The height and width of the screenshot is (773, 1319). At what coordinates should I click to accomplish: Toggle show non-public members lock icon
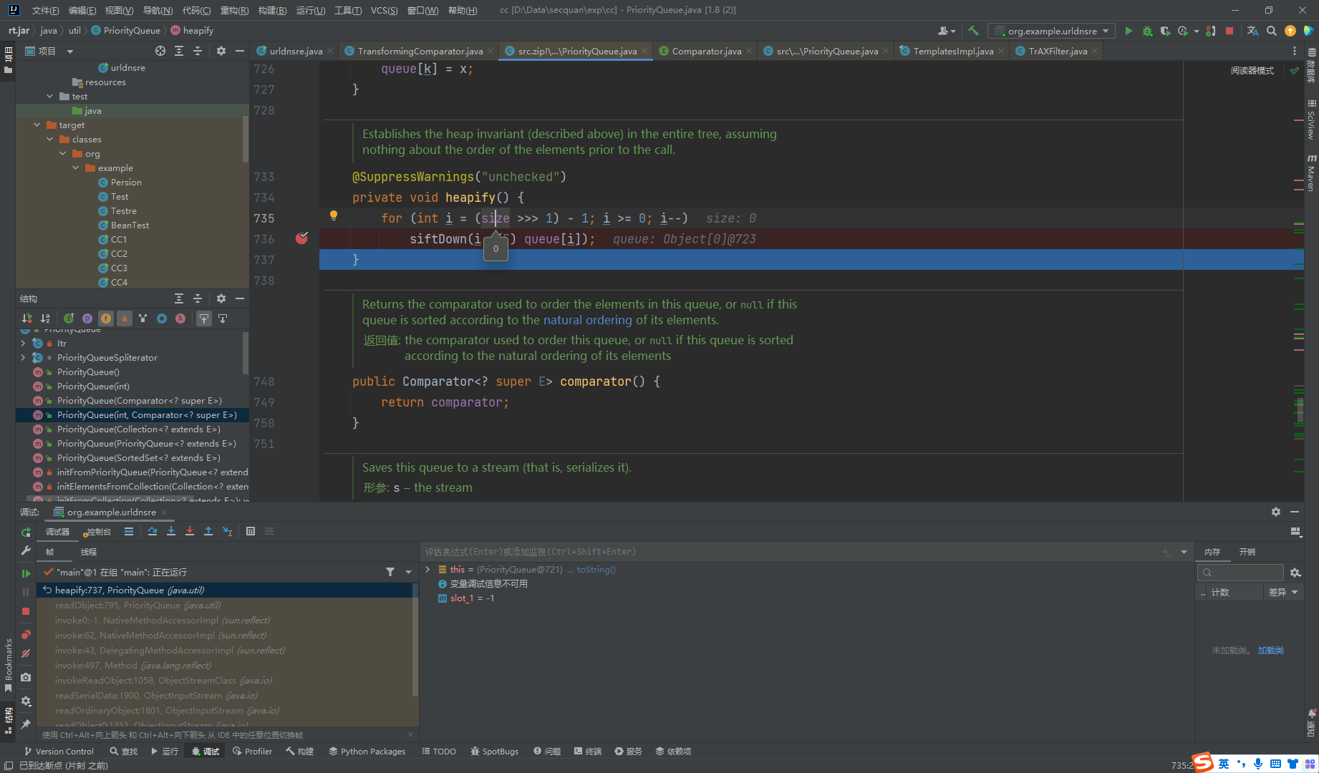[125, 319]
